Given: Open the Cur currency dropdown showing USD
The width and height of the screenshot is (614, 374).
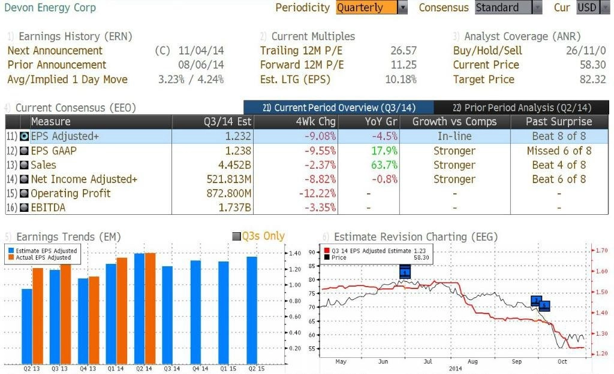Looking at the screenshot, I should (593, 7).
